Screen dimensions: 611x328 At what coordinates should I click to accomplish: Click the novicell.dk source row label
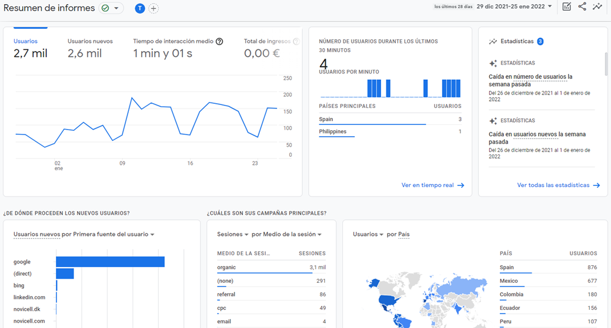tap(27, 309)
